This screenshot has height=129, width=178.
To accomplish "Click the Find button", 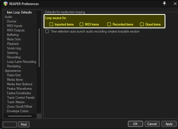I will point(24,124).
